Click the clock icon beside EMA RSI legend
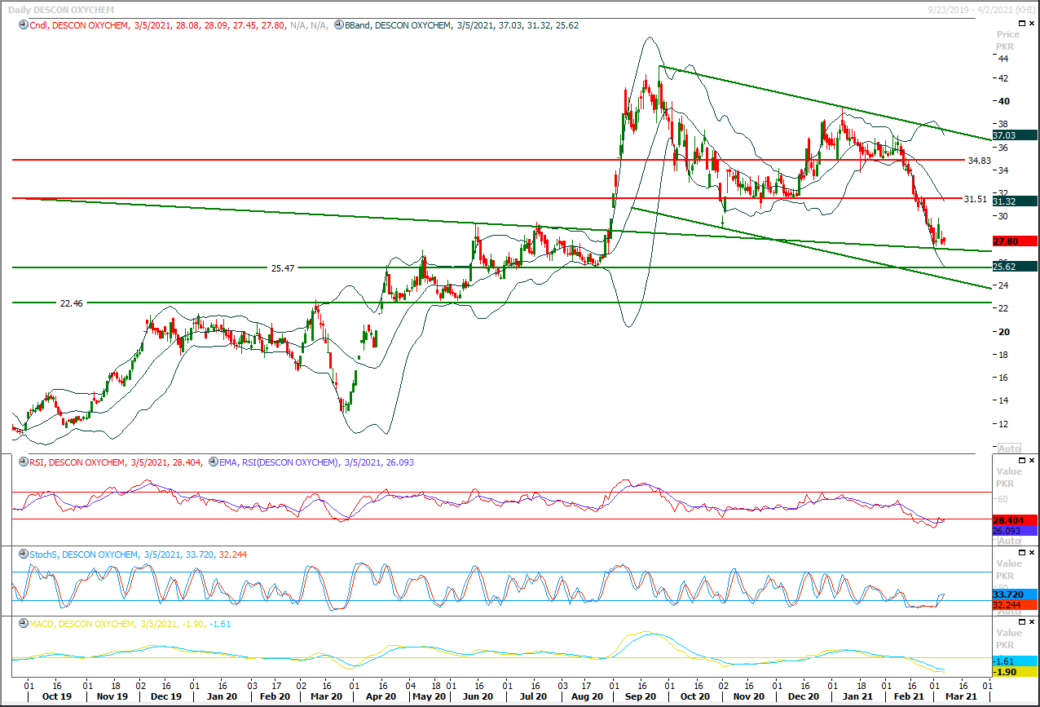 click(x=213, y=462)
